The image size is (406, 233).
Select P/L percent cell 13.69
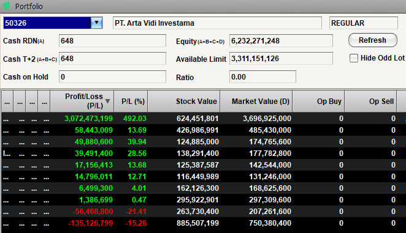point(137,130)
